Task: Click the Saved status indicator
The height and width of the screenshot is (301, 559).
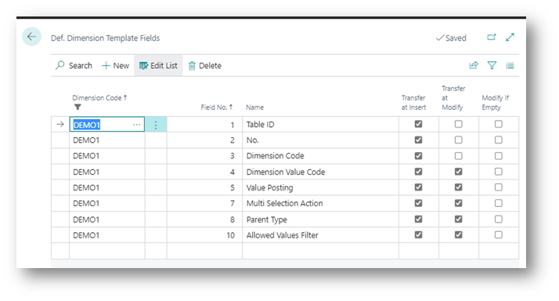Action: 451,38
